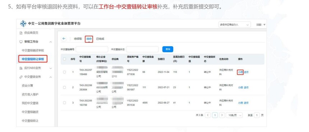The height and width of the screenshot is (132, 309).
Task: Collapse the 审核工作台 menu chevron
Action: point(51,42)
